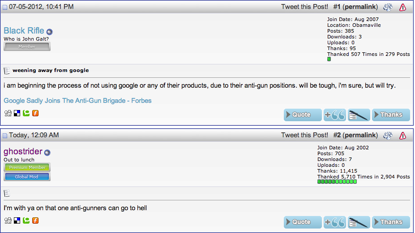Click ghostrider's green reputation bar
This screenshot has width=415, height=233.
tap(337, 182)
